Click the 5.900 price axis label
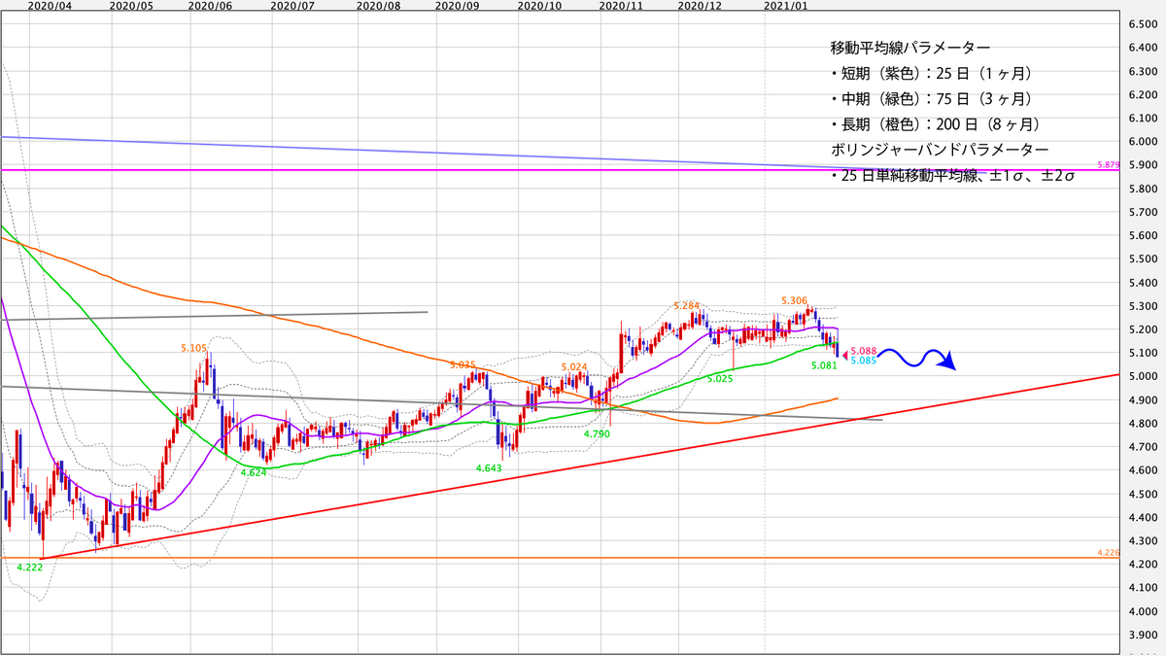Viewport: 1166px width, 656px height. tap(1144, 165)
